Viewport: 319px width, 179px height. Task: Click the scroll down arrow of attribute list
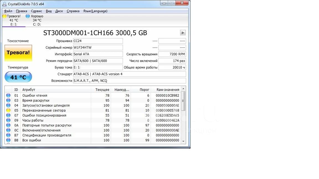click(x=183, y=141)
